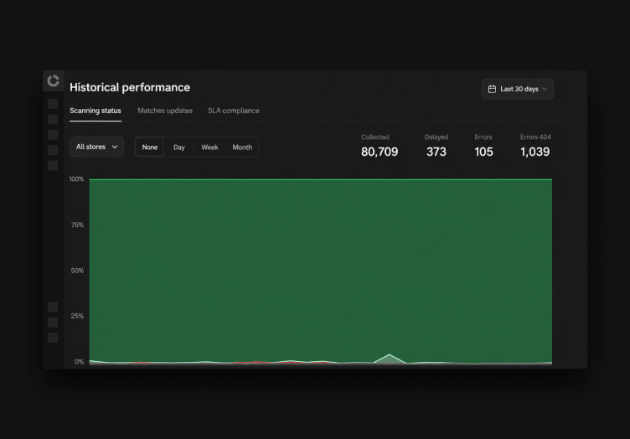Click the Errors 404 count of 1,039

(x=534, y=152)
